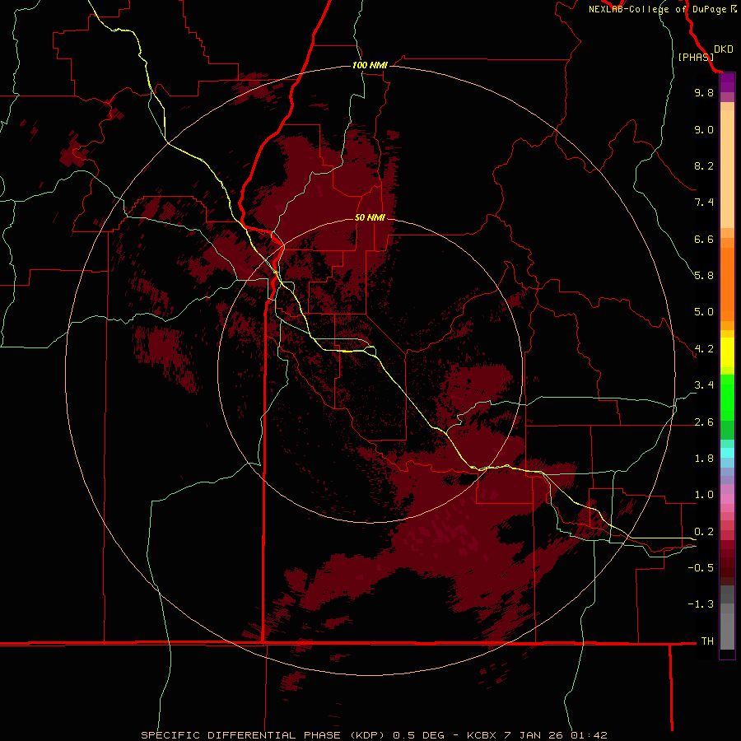Click the 9.0 scale value
Screen dimensions: 741x741
704,129
